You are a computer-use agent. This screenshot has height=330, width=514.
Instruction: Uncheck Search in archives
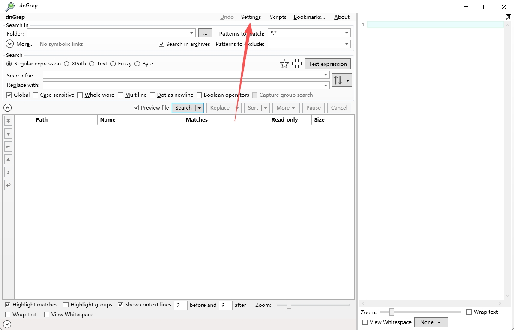coord(161,44)
